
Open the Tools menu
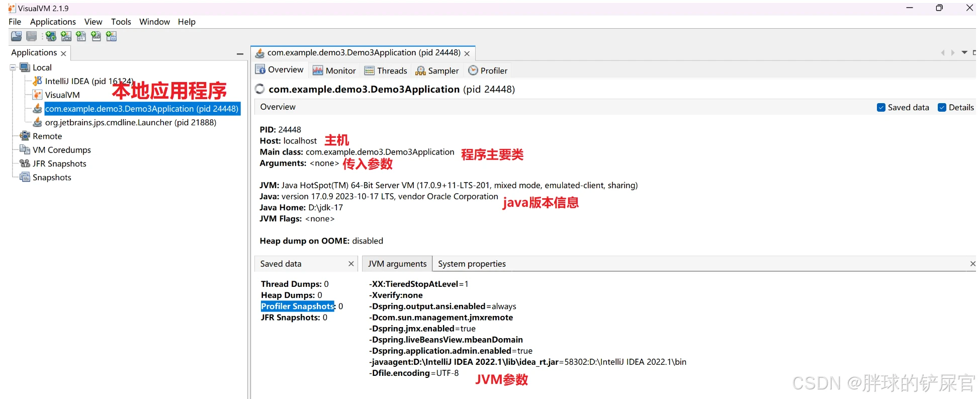click(x=121, y=22)
